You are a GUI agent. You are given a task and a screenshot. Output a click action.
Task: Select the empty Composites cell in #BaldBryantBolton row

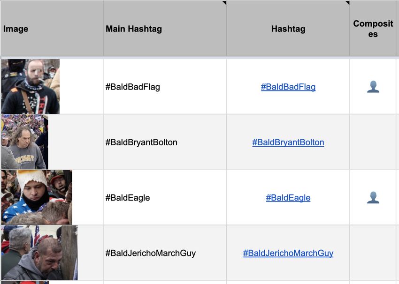click(373, 142)
